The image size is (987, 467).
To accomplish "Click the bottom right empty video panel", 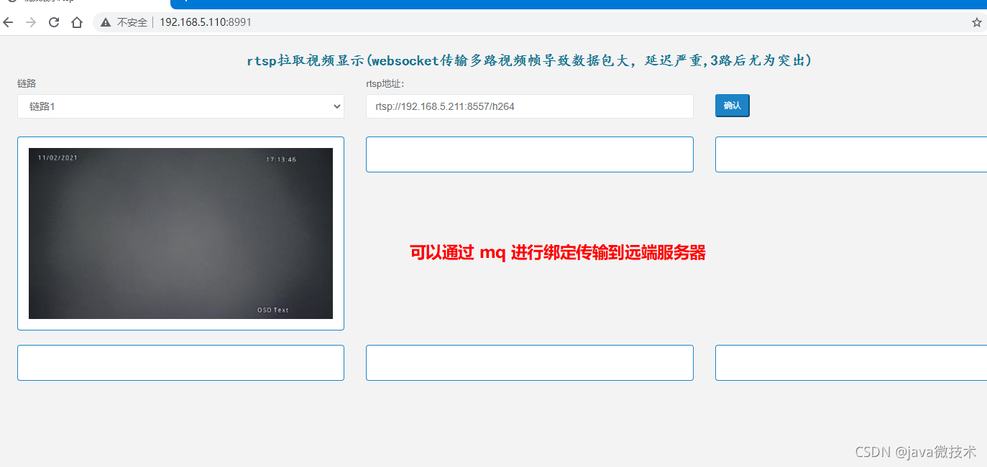I will click(851, 363).
